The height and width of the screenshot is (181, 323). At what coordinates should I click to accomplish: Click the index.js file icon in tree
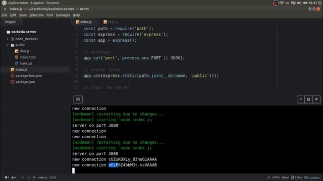pos(12,69)
